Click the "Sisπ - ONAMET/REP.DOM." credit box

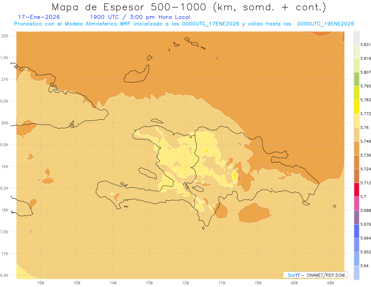pyautogui.click(x=315, y=275)
